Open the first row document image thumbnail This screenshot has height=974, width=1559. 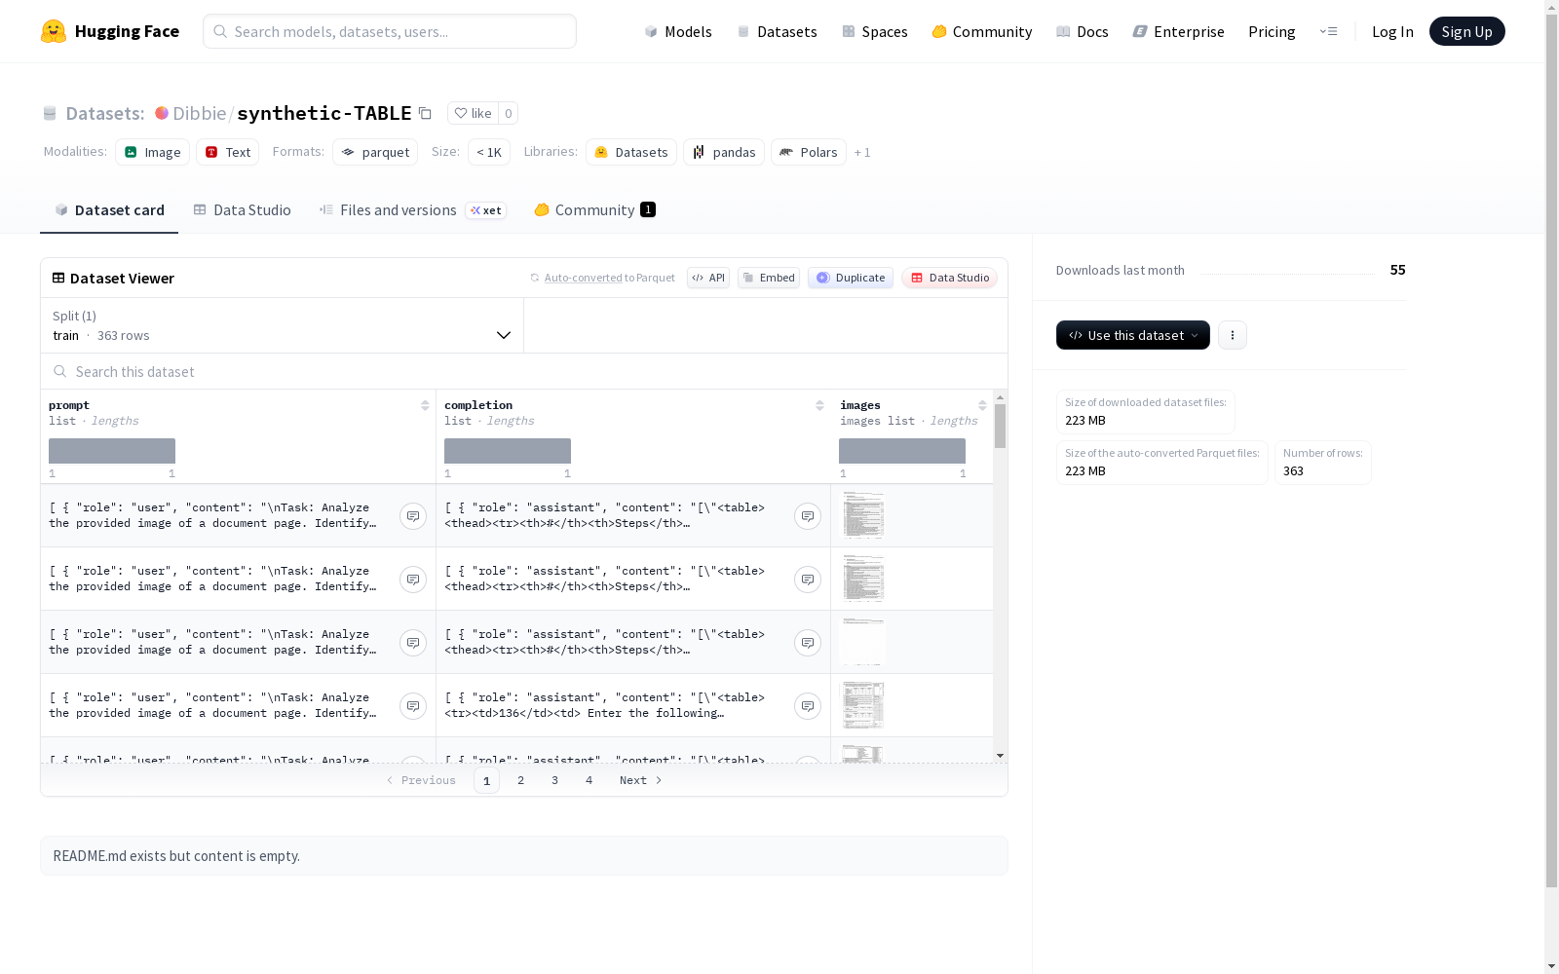pyautogui.click(x=863, y=516)
